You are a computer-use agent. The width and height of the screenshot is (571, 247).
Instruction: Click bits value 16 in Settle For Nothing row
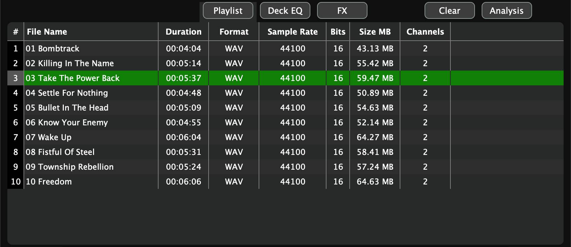(x=338, y=93)
